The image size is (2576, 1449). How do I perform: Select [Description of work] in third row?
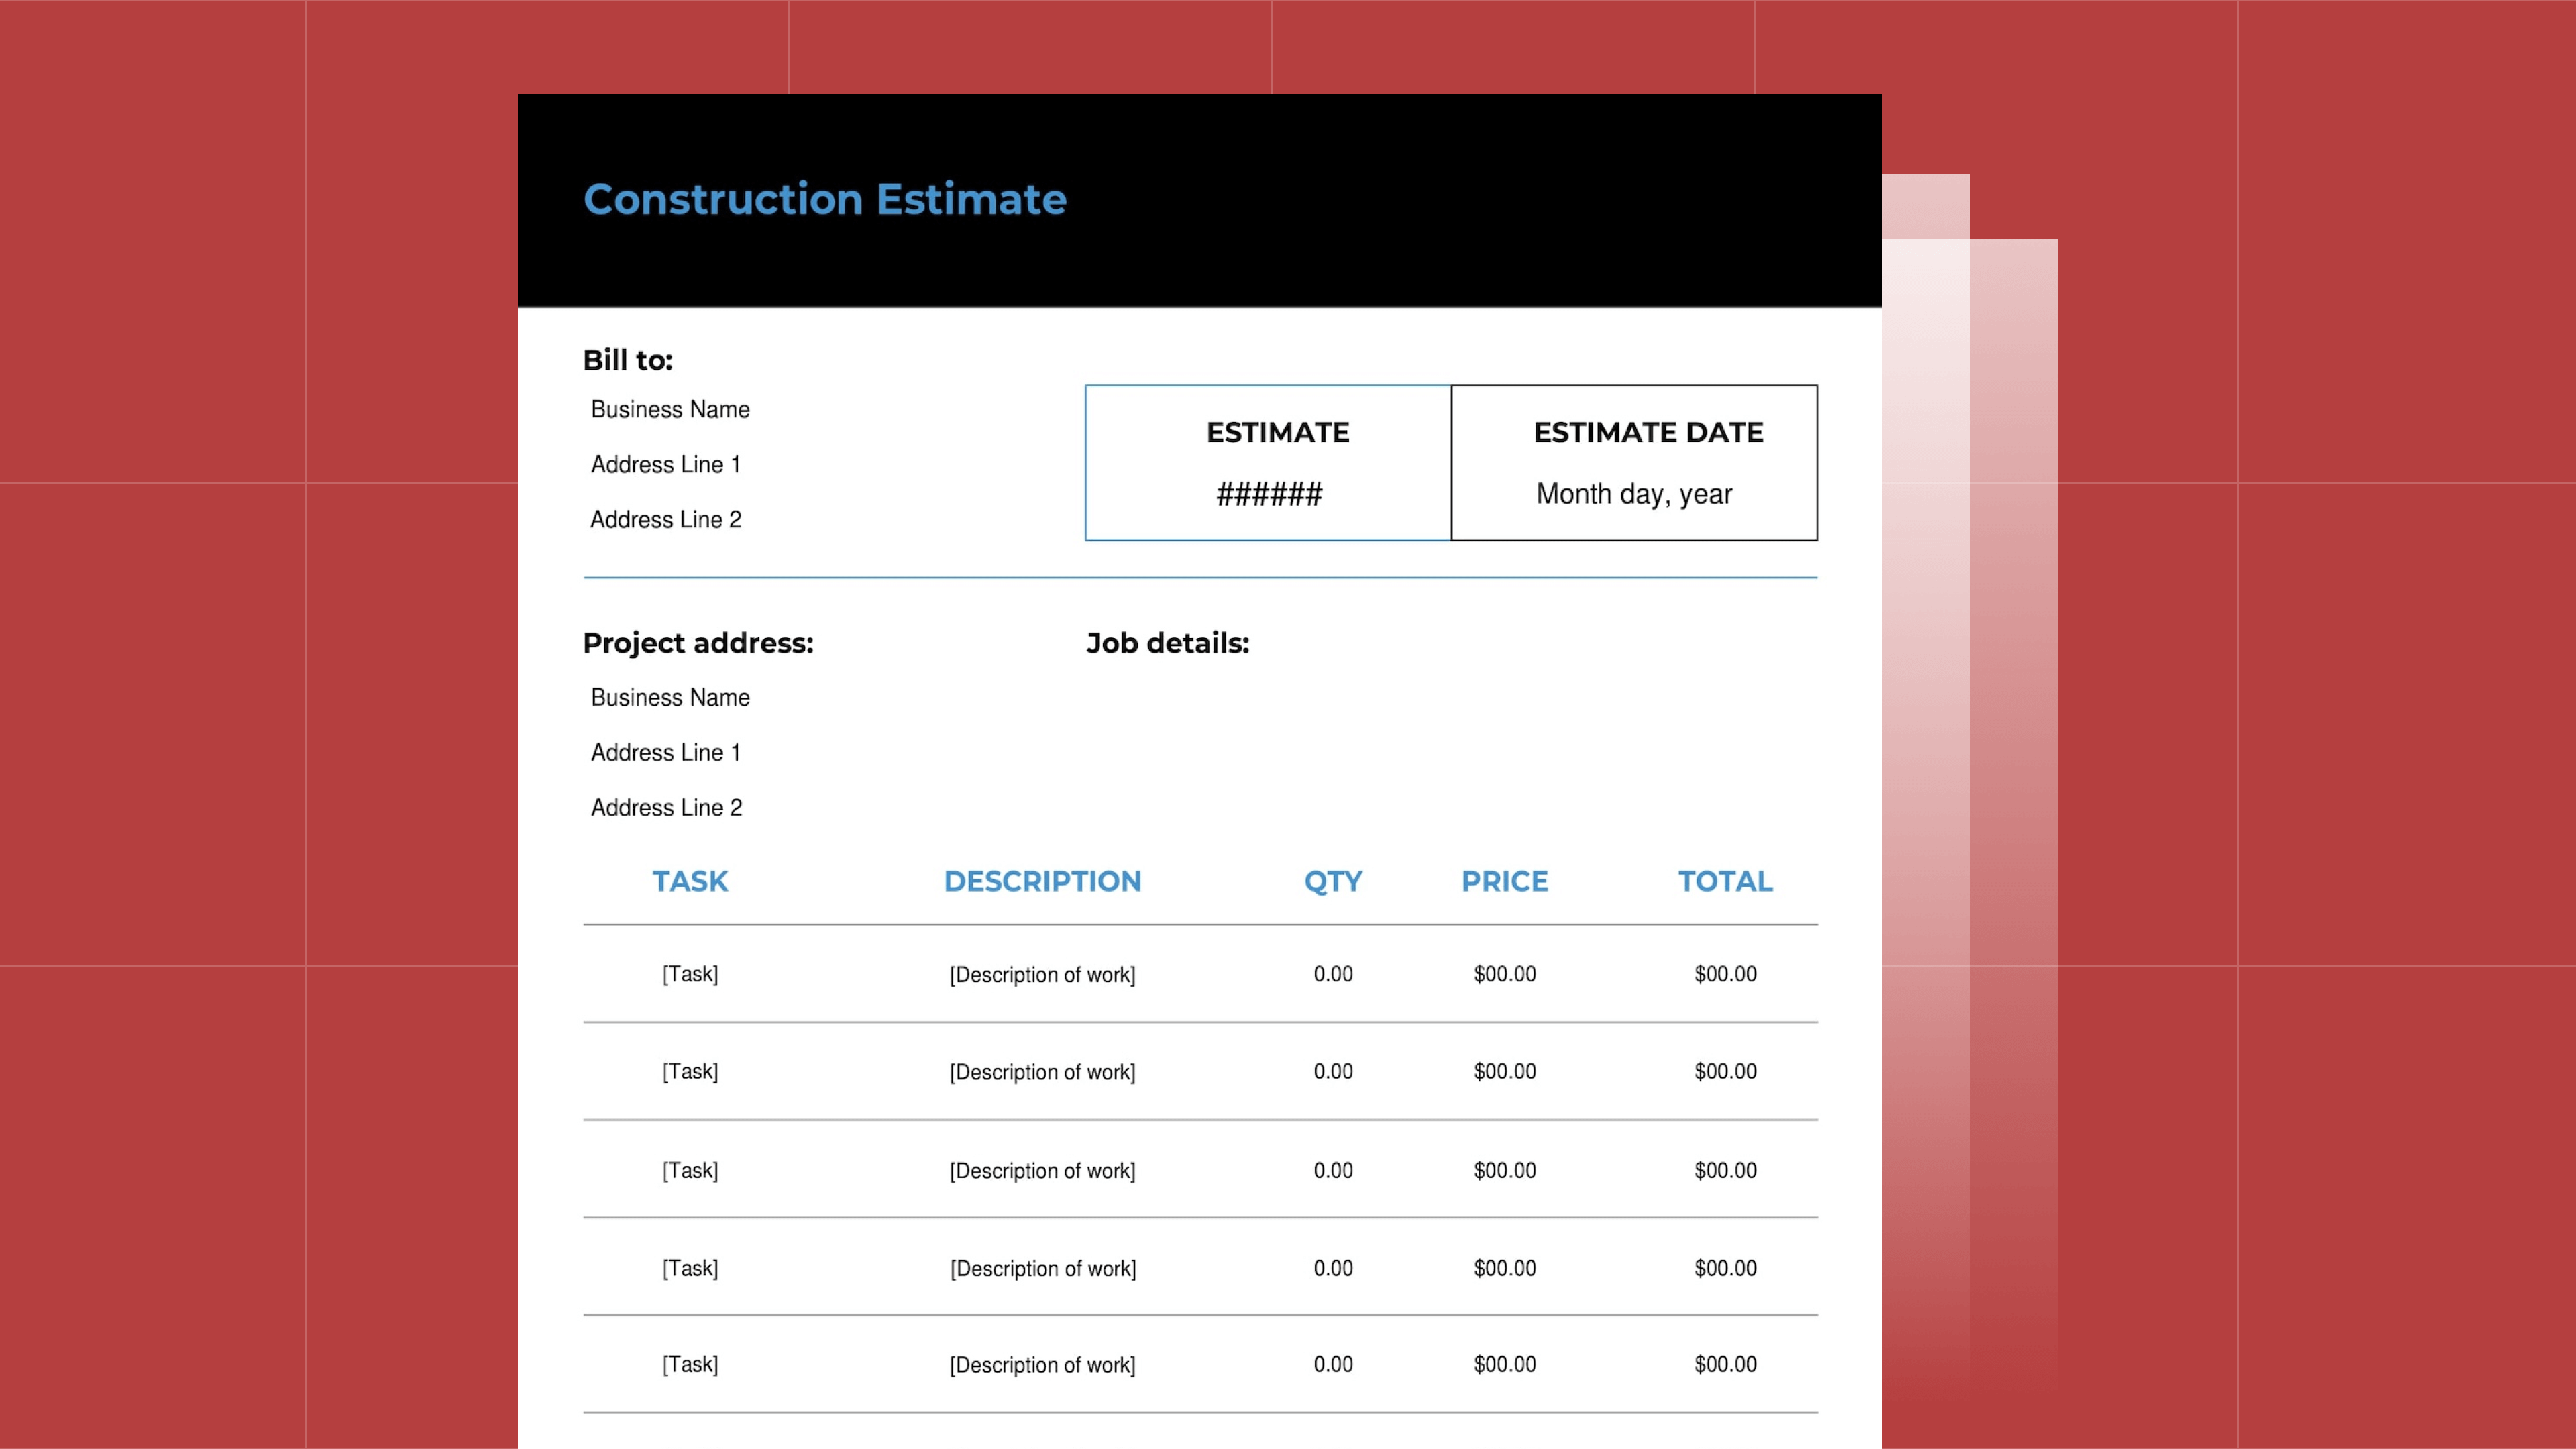click(x=1042, y=1170)
